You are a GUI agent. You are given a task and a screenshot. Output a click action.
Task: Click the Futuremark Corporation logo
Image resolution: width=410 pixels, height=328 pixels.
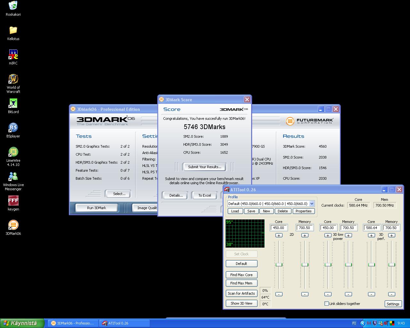(309, 121)
